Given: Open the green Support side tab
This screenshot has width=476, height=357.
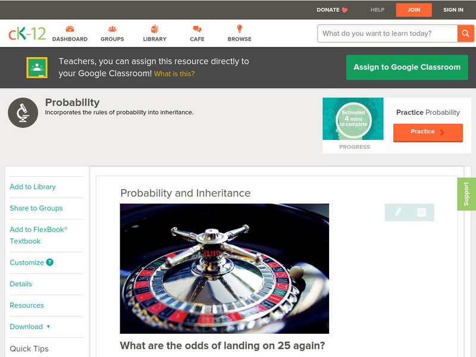Looking at the screenshot, I should [466, 194].
